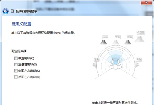Click the 单击以下复选框 instruction text
The image size is (154, 105).
click(x=43, y=33)
